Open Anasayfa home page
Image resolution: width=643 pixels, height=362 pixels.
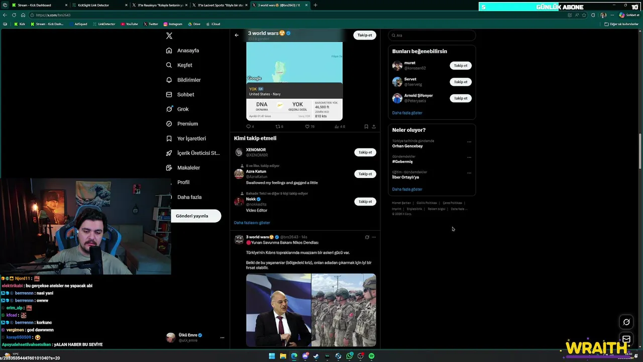click(x=183, y=50)
